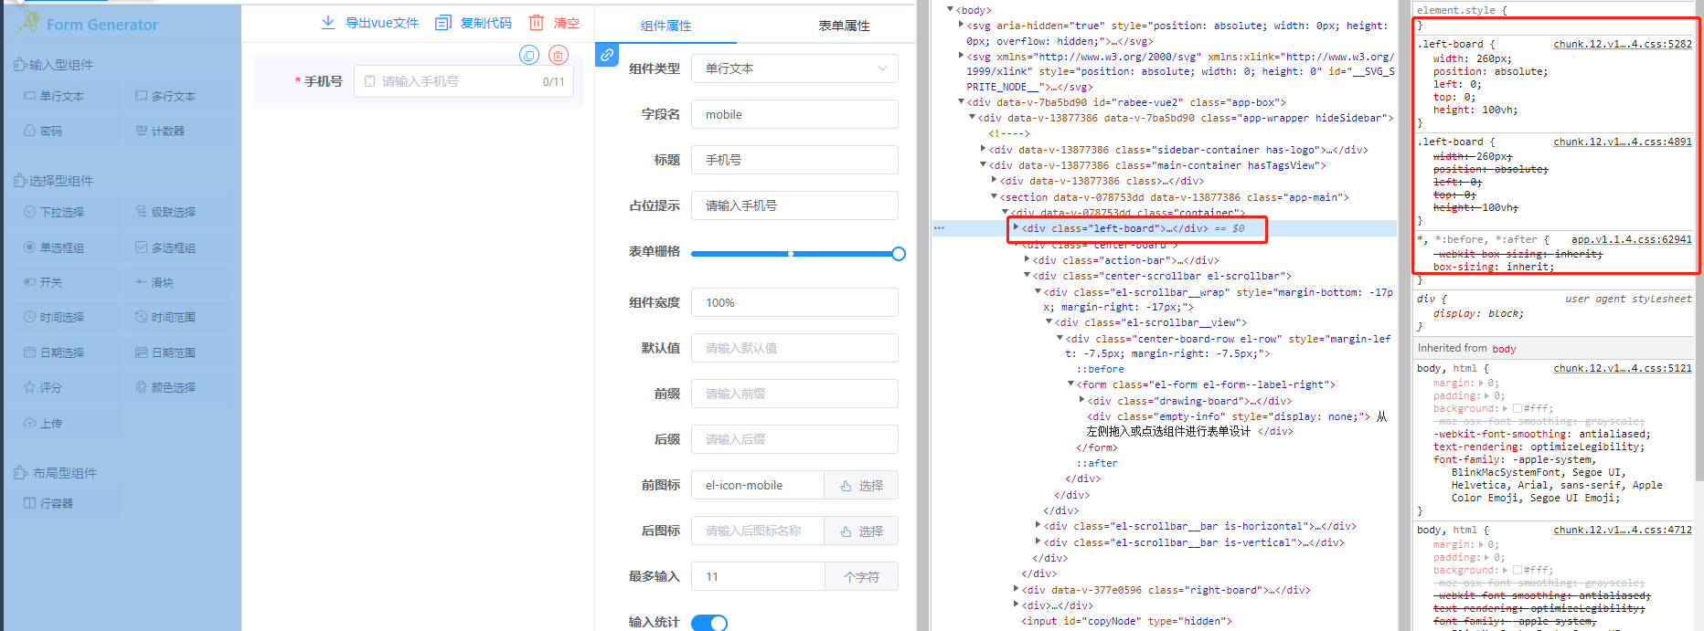Click the 后缀 suffix input field

[x=794, y=439]
